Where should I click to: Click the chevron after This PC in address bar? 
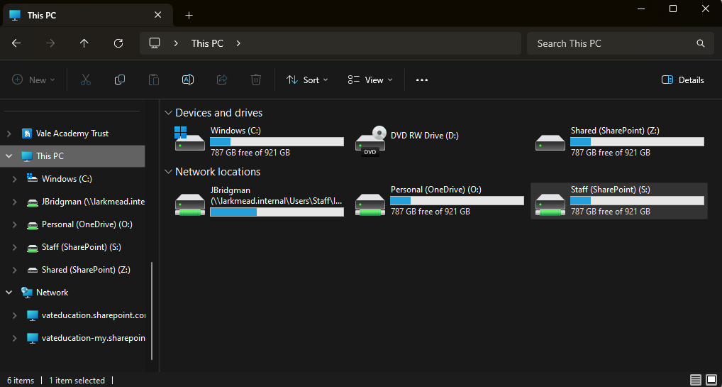click(238, 43)
